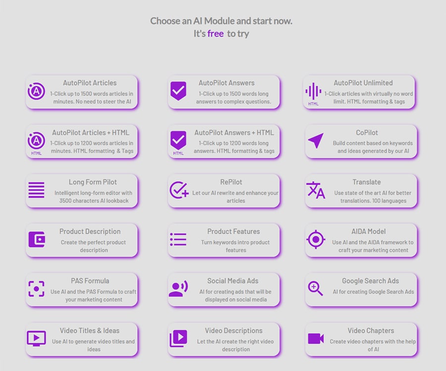Click the purple "free" link in heading
The image size is (446, 371).
pos(216,34)
